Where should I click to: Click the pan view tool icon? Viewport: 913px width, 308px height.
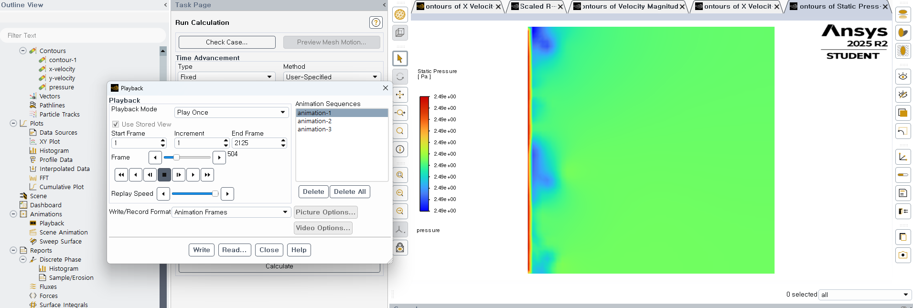400,95
